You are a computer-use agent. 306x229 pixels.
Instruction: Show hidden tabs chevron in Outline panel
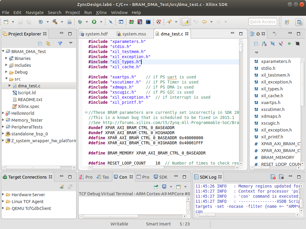coord(274,34)
